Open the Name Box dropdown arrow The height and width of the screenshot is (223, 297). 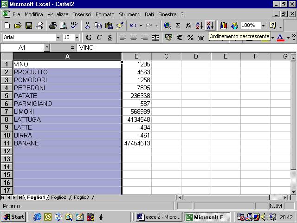pyautogui.click(x=47, y=47)
